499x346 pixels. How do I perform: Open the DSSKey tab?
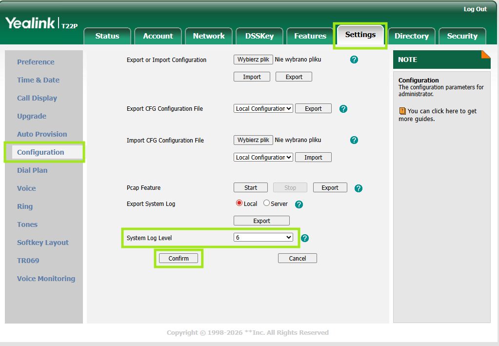pos(259,36)
